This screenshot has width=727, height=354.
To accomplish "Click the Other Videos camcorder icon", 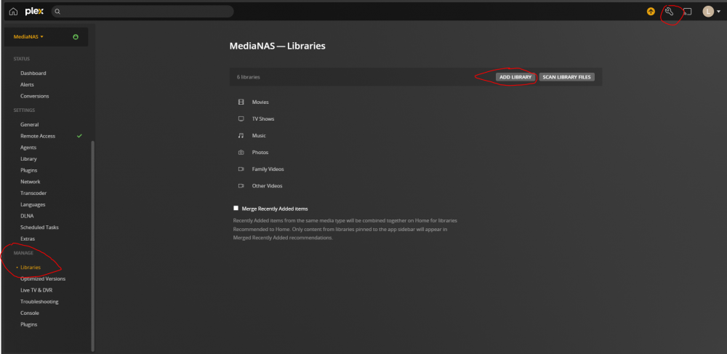I will click(x=241, y=186).
